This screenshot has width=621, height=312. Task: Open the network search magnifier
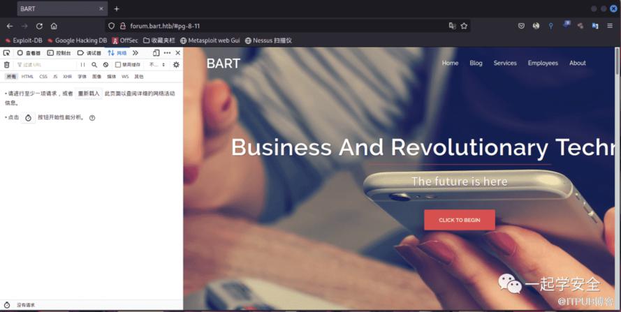94,64
